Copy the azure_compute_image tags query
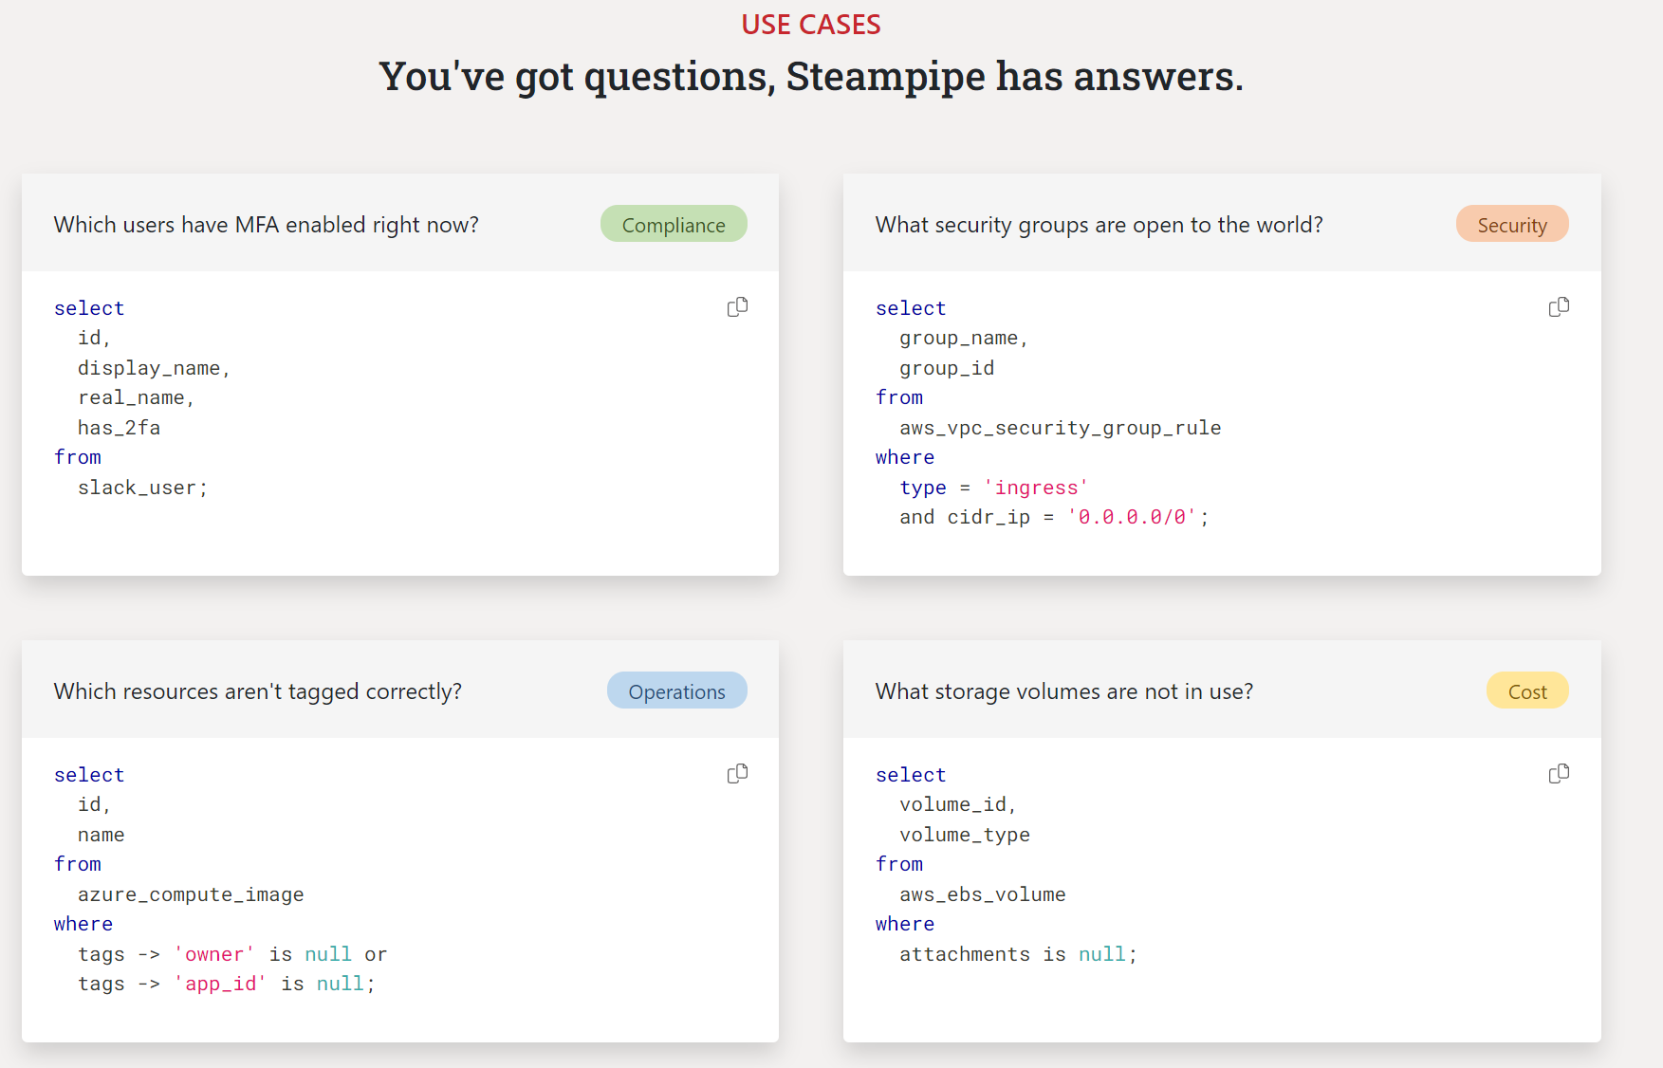Viewport: 1663px width, 1068px height. click(737, 774)
